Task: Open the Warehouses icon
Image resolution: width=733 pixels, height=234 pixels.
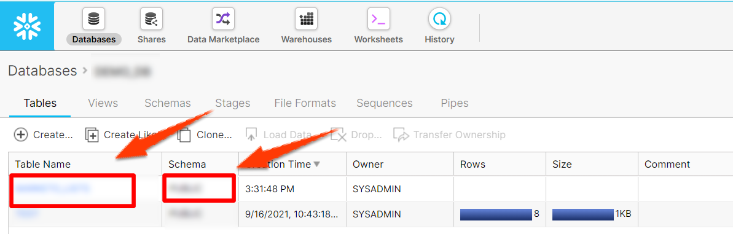Action: click(x=306, y=19)
